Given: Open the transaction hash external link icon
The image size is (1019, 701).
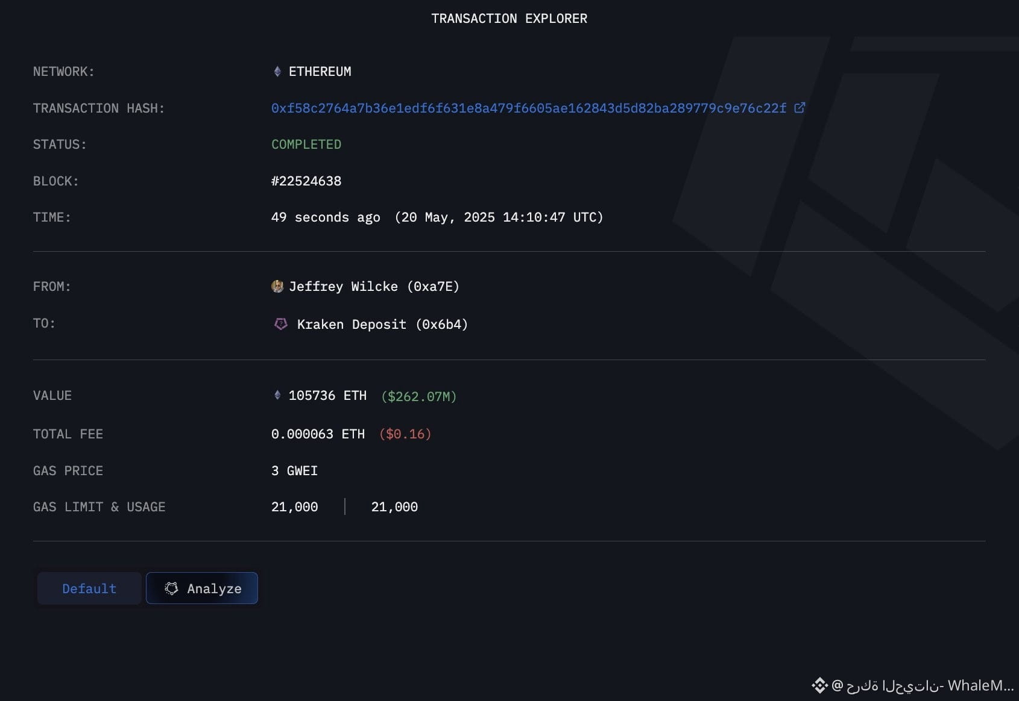Looking at the screenshot, I should 800,108.
